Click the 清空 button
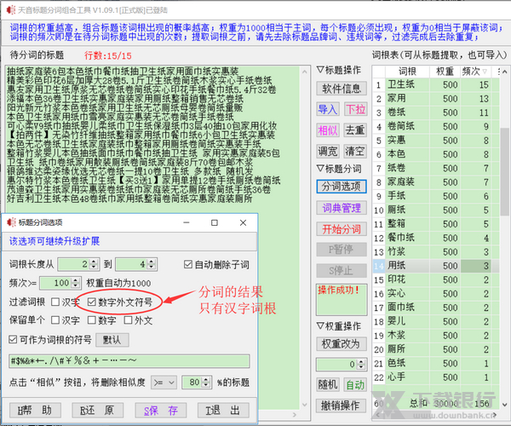511x426 pixels. (355, 152)
